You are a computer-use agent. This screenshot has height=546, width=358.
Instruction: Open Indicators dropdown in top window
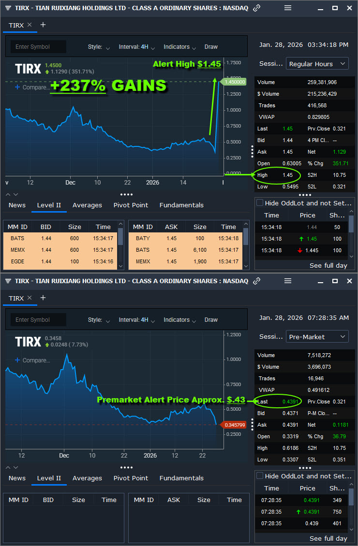[180, 47]
